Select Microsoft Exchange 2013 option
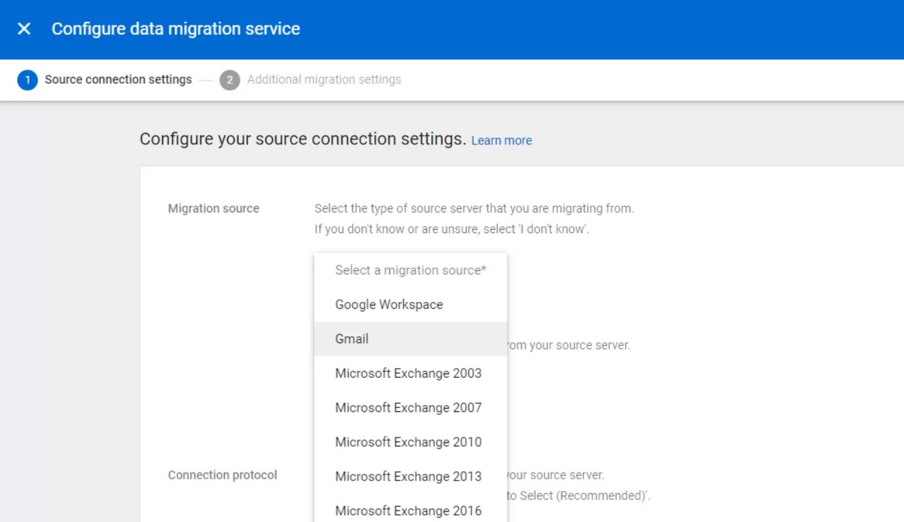The height and width of the screenshot is (522, 904). click(407, 476)
